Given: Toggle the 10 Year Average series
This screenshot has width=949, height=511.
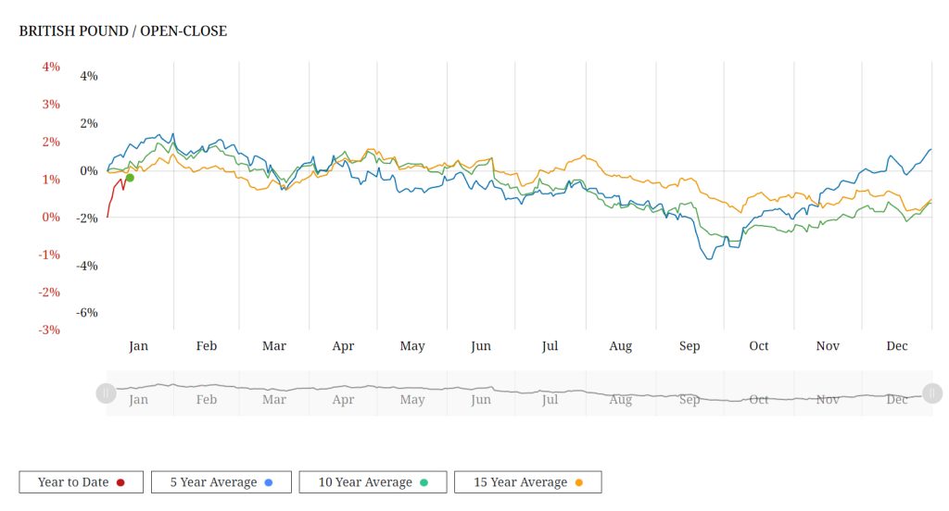Looking at the screenshot, I should 373,482.
